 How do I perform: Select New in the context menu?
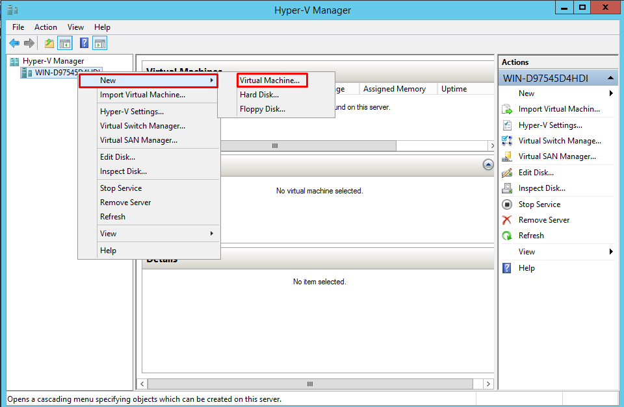(x=148, y=80)
